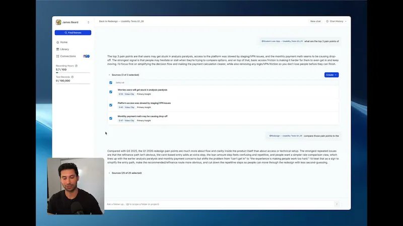Click 'Primary Insight' label under analysis paralysis
The width and height of the screenshot is (403, 226).
144,94
